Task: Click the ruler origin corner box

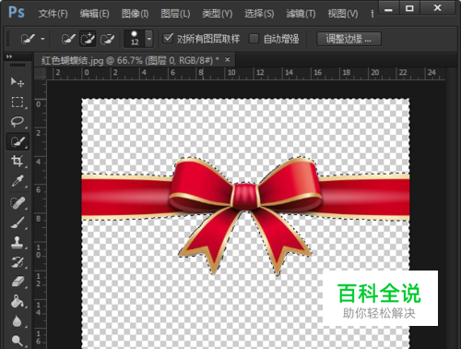Action: (x=40, y=74)
